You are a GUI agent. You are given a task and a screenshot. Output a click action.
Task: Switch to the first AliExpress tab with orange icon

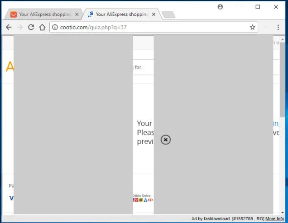pyautogui.click(x=43, y=14)
